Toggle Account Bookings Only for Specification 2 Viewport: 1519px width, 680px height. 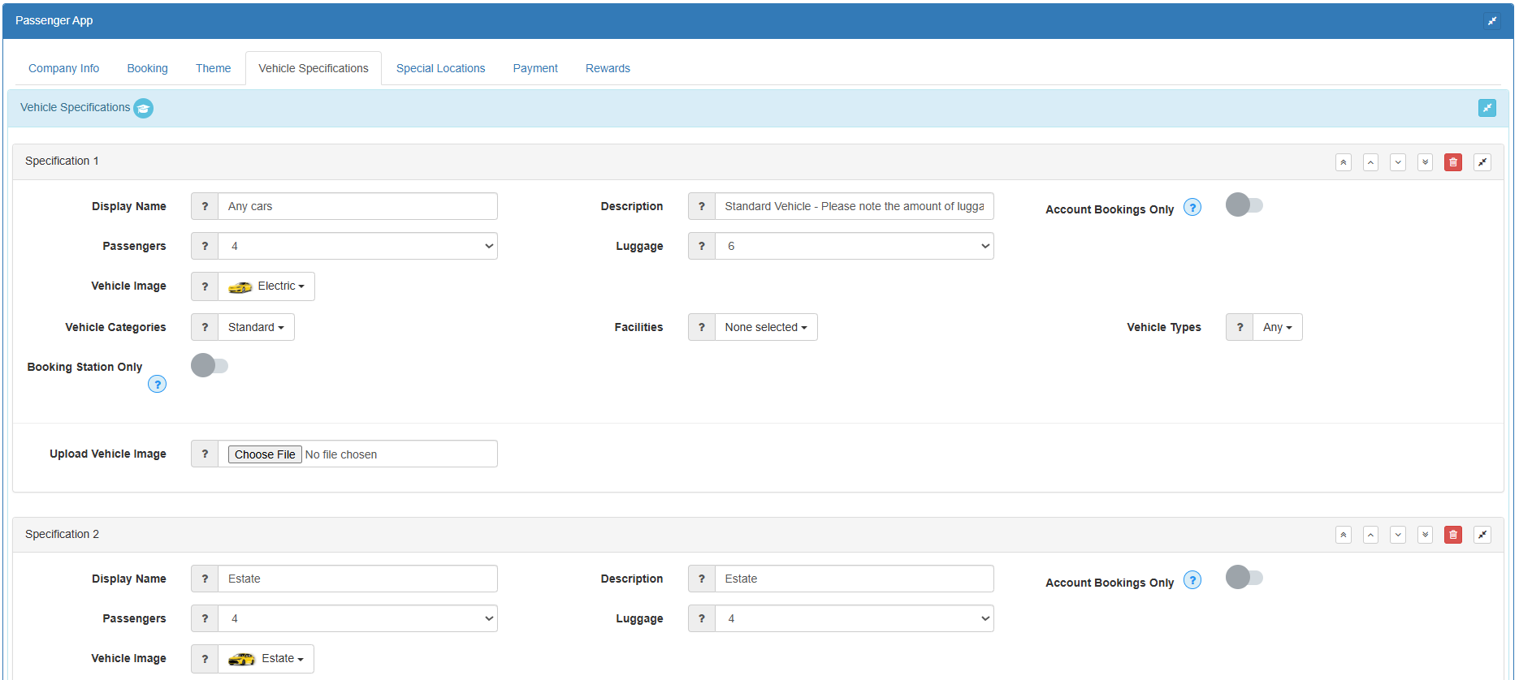coord(1244,577)
